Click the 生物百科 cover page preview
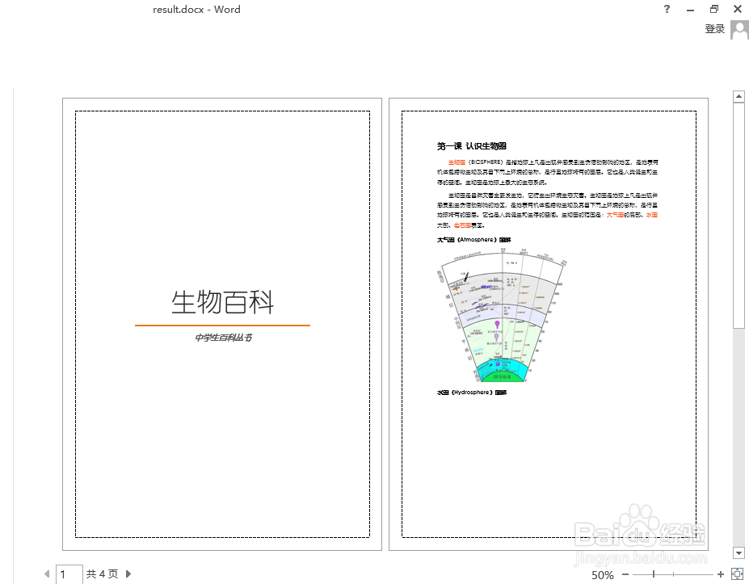749x584 pixels. click(x=222, y=324)
